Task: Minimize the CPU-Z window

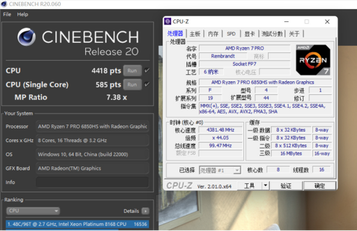Action: point(287,22)
